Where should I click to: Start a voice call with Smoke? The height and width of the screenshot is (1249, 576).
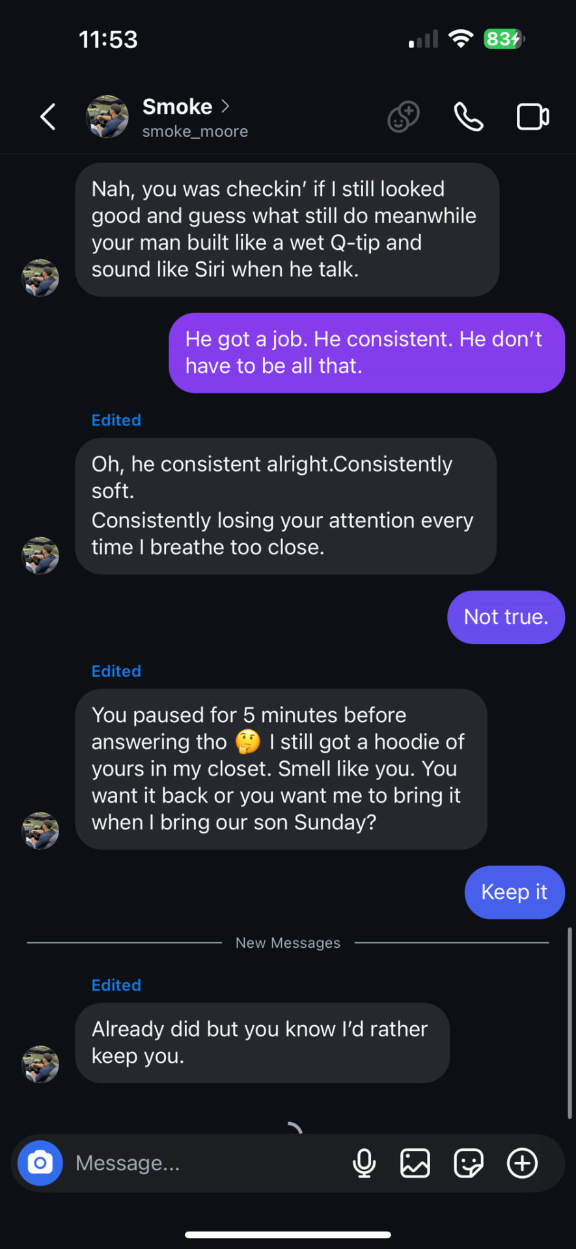(469, 117)
